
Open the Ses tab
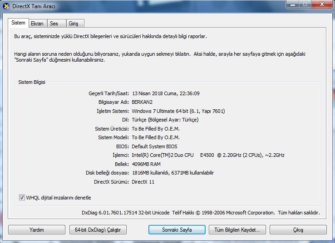pyautogui.click(x=54, y=24)
